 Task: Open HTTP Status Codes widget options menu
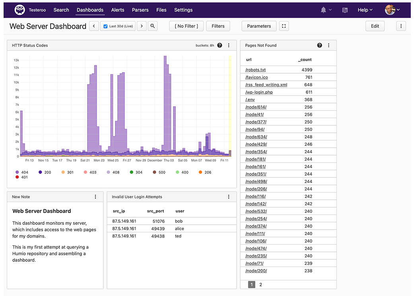pyautogui.click(x=229, y=45)
